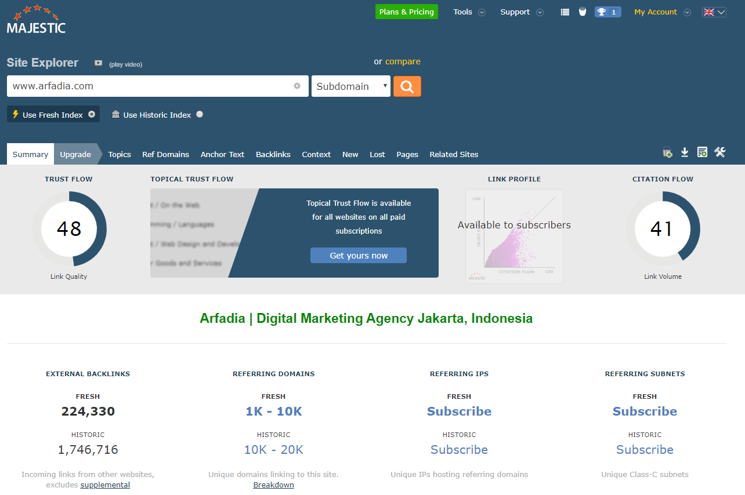The image size is (745, 495).
Task: Click the (play video) link
Action: tap(125, 64)
